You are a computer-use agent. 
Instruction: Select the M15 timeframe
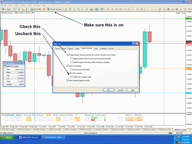116,9
